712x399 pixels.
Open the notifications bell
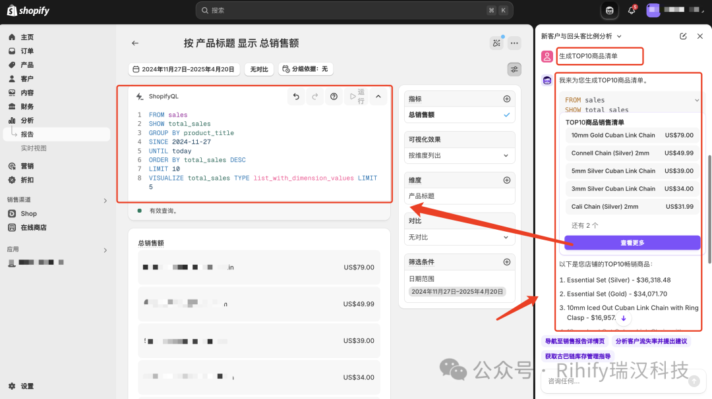pos(632,10)
